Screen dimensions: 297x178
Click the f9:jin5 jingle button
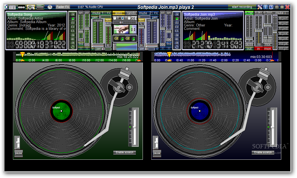coord(283,39)
